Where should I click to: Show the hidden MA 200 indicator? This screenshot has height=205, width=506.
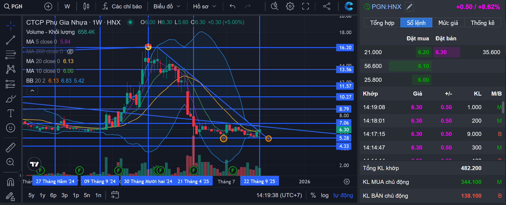(x=70, y=51)
